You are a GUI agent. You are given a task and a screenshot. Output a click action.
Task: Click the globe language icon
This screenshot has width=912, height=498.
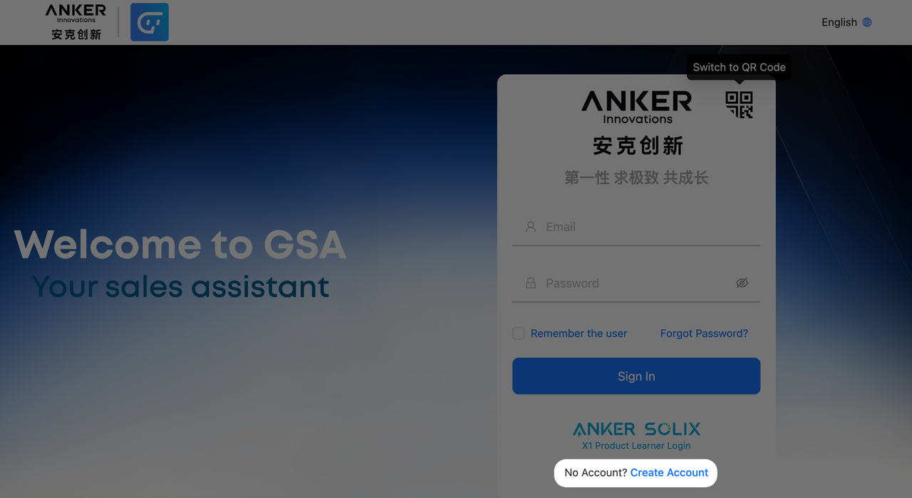[867, 22]
